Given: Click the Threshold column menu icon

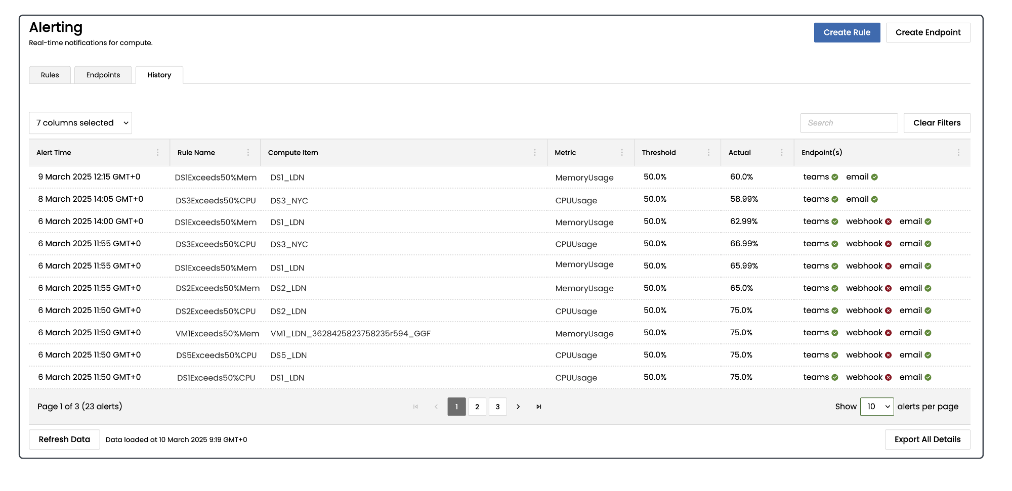Looking at the screenshot, I should pos(708,153).
